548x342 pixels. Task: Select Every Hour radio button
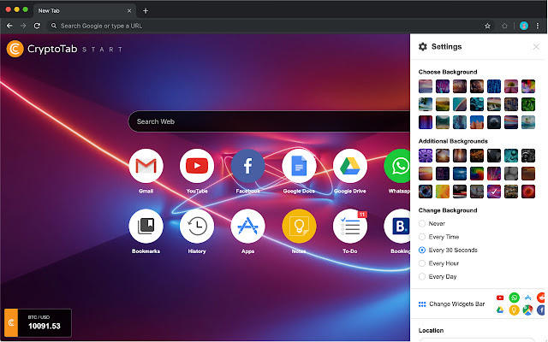(422, 263)
